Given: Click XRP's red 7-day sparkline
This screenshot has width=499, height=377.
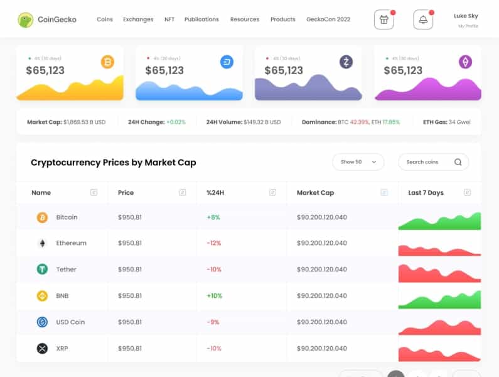Looking at the screenshot, I should 439,354.
